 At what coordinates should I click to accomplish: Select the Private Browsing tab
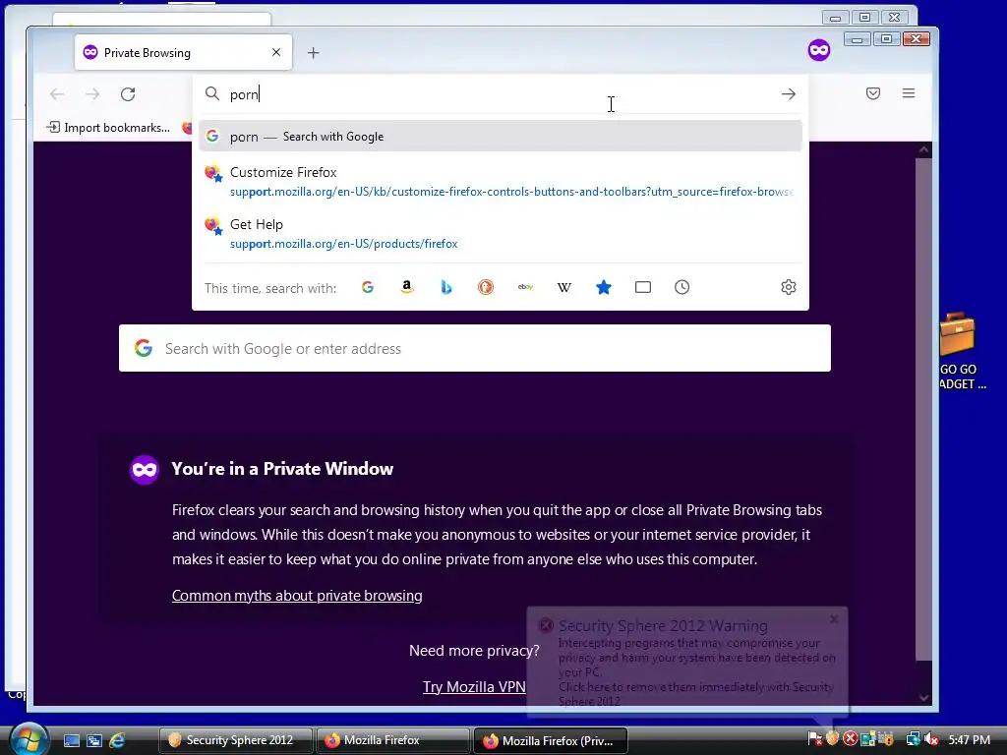coord(184,53)
